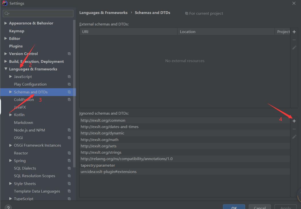Click project-level icon beside Template Data Languages
This screenshot has width=301, height=209.
[69, 191]
